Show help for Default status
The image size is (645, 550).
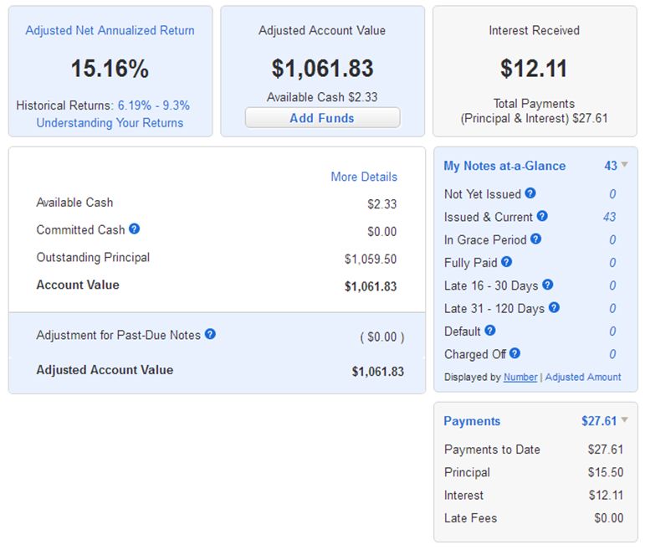coord(490,331)
